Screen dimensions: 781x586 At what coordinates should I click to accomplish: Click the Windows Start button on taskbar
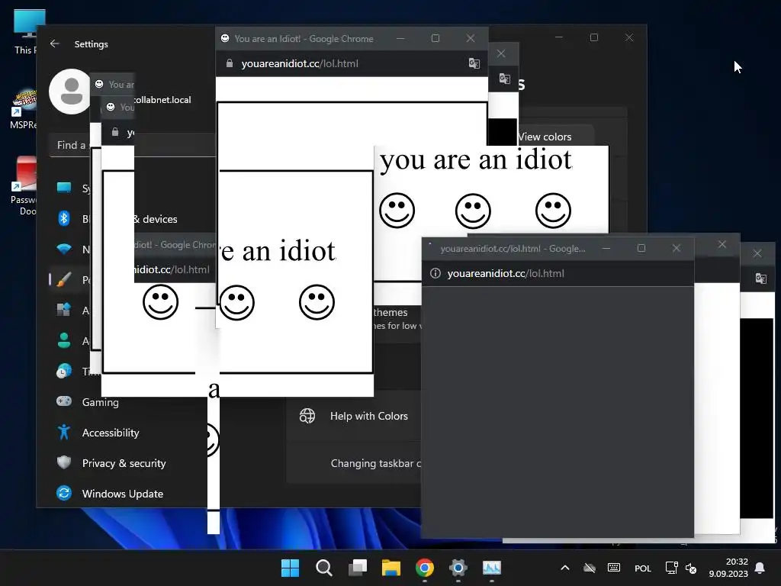coord(290,568)
